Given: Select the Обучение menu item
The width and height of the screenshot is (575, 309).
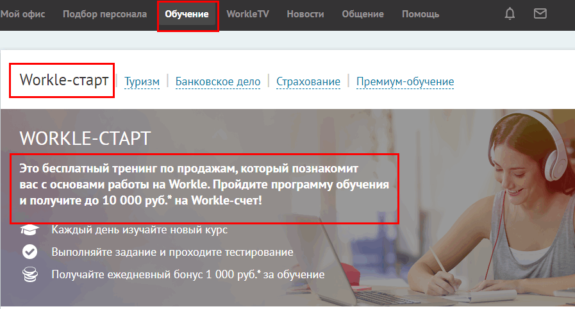Looking at the screenshot, I should coord(187,14).
